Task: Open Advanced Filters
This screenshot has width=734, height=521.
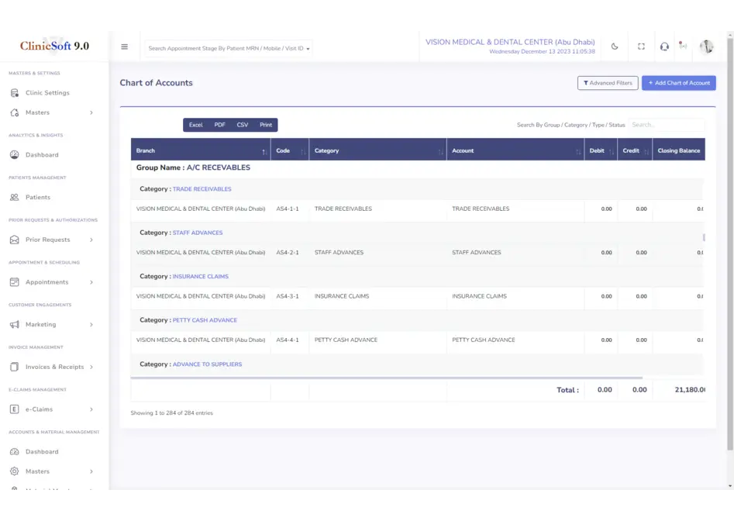Action: pos(608,83)
